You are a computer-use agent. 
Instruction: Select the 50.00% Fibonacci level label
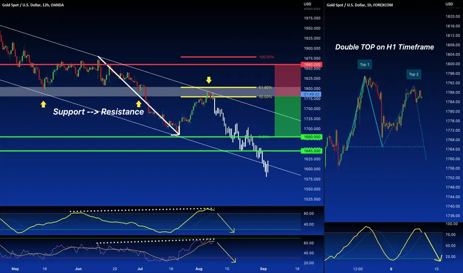265,97
